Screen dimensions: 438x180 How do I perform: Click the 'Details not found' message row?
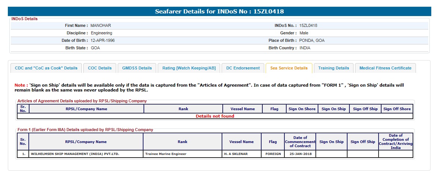tap(215, 116)
